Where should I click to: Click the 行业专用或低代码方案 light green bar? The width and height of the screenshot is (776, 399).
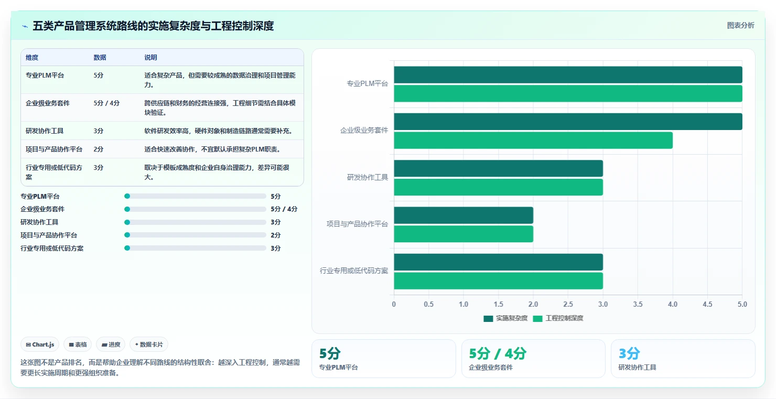click(498, 281)
